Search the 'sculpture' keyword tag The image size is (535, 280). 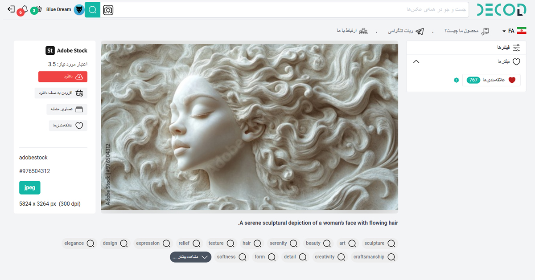pos(379,243)
